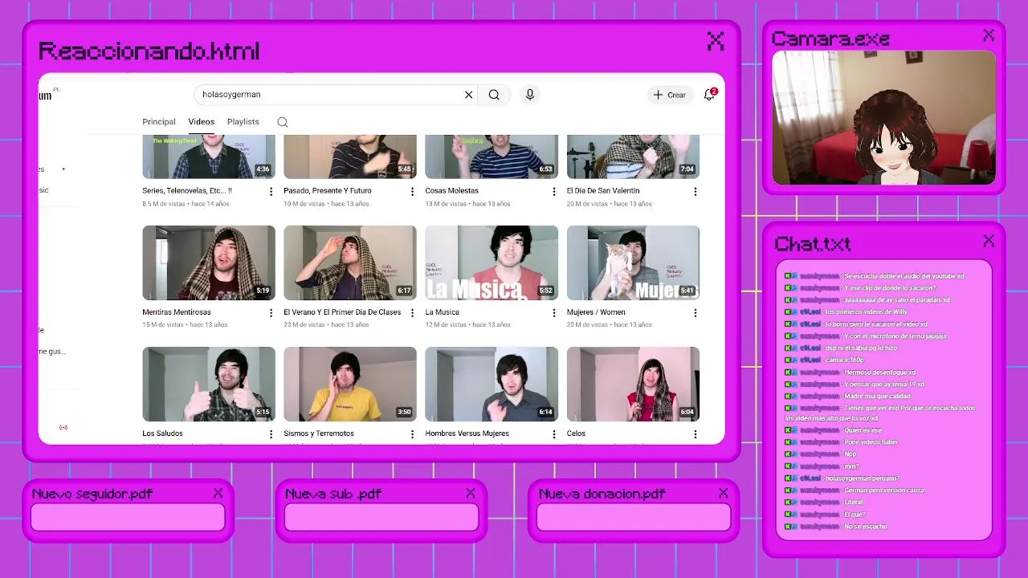Image resolution: width=1028 pixels, height=578 pixels.
Task: Close the Reaccionando.html window
Action: (x=716, y=41)
